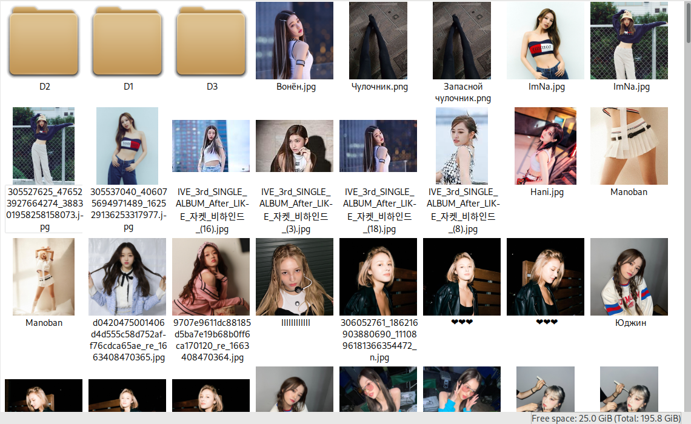
Task: Select the Вонён.jpg thumbnail
Action: [x=295, y=41]
